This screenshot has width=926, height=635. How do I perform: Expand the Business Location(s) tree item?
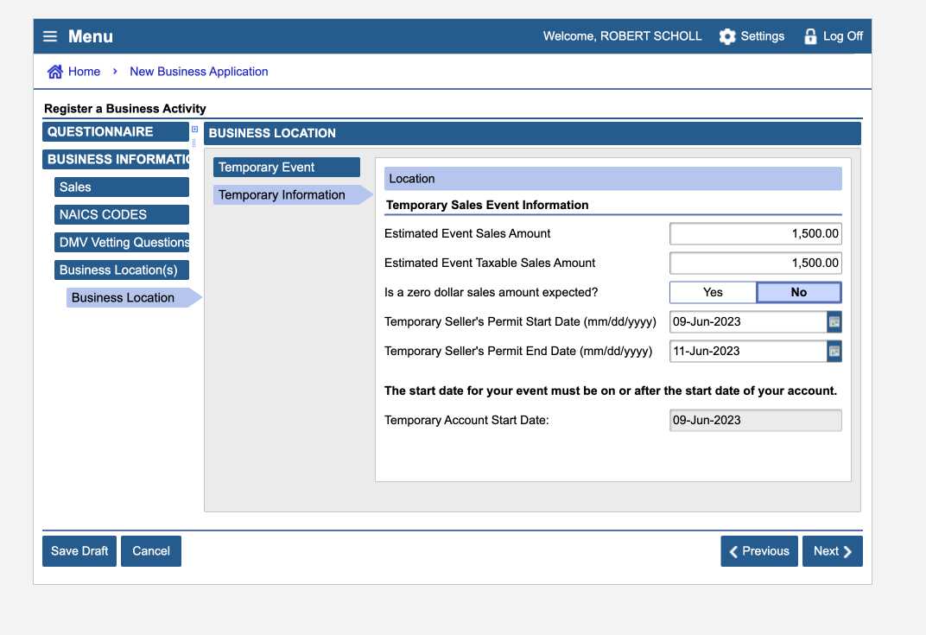pyautogui.click(x=121, y=270)
